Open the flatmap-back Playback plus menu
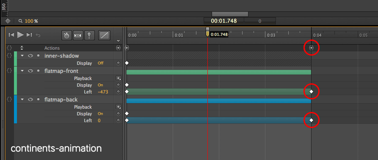 (x=119, y=107)
